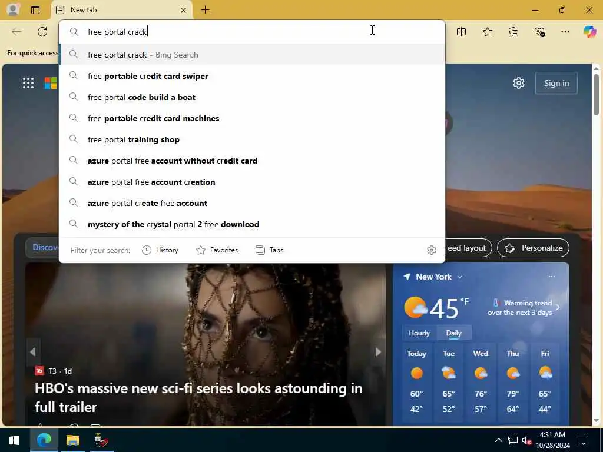Open Collections icon
This screenshot has width=603, height=452.
click(513, 32)
